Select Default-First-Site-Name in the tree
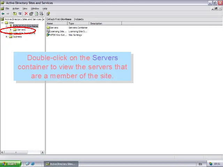The height and width of the screenshot is (167, 223). [x=25, y=26]
